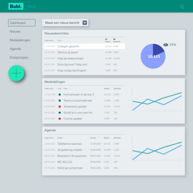Open the search magnifier icon
This screenshot has width=193, height=193.
point(182,7)
